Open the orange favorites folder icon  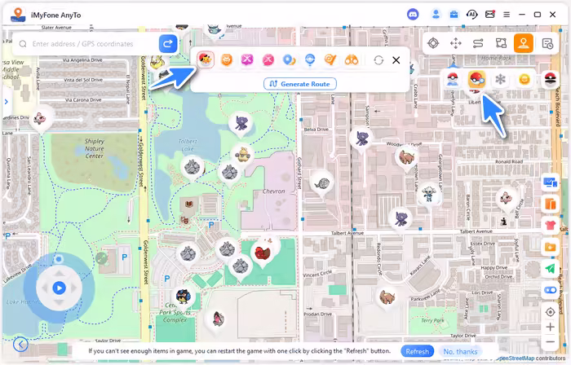pos(551,247)
